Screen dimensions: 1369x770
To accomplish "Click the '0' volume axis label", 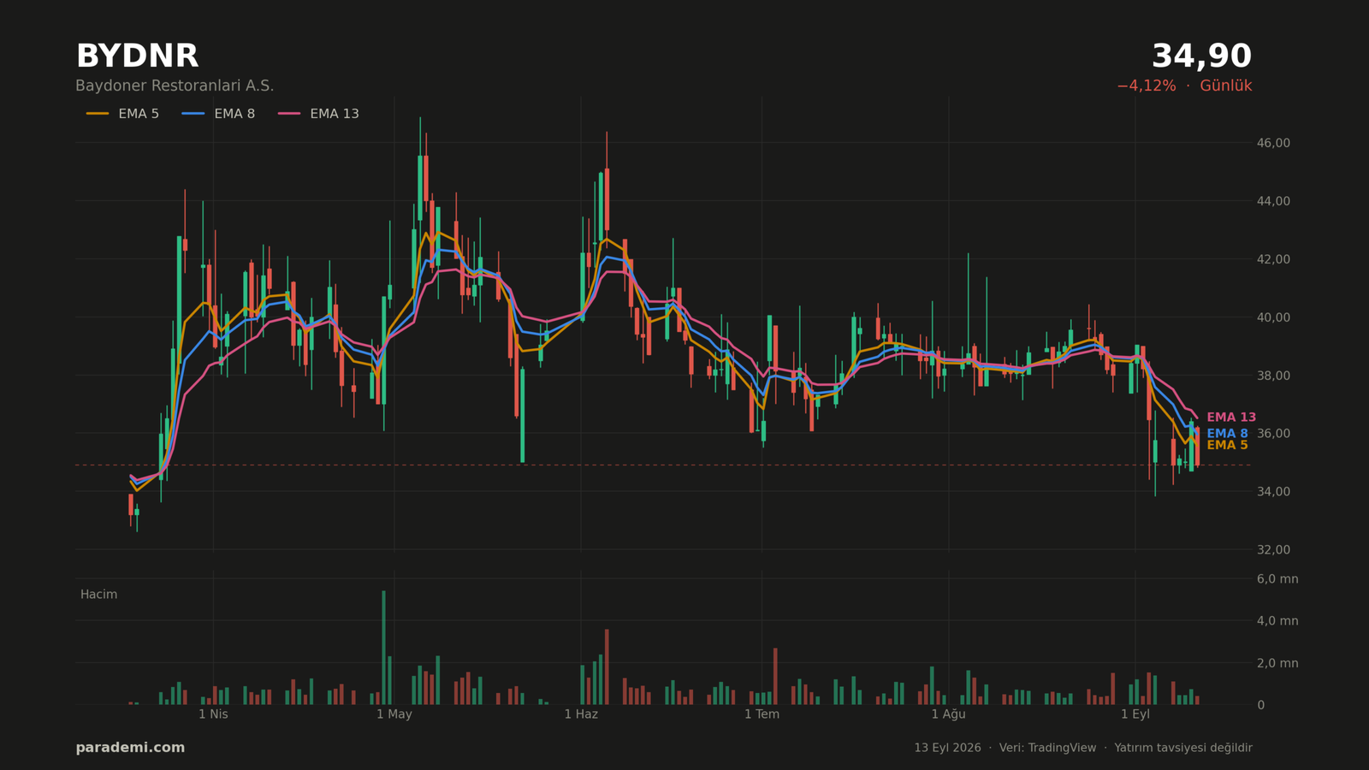I will pyautogui.click(x=1260, y=705).
